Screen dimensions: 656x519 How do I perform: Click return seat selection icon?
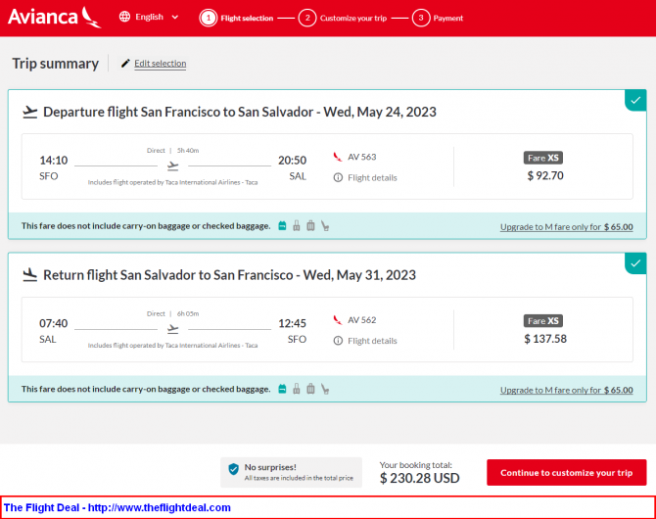325,390
